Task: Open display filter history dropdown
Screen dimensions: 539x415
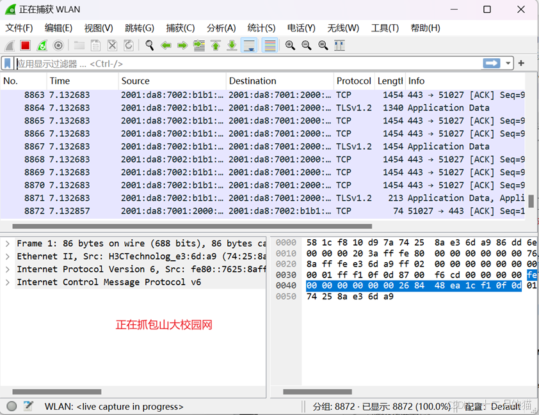Action: point(508,63)
